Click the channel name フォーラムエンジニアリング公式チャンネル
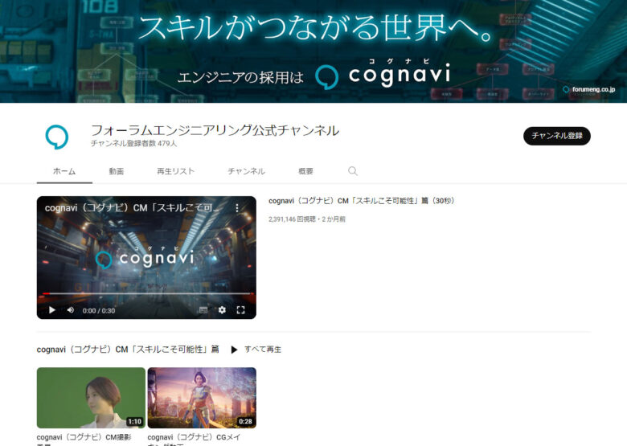Screen dimensions: 627x446 215,130
